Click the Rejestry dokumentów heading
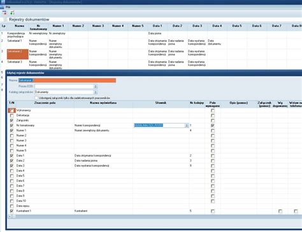 coord(29,19)
